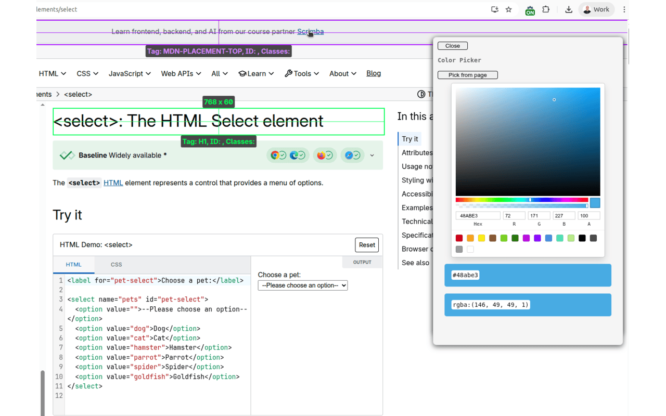666x416 pixels.
Task: Switch to the CSS tab in the demo
Action: pyautogui.click(x=116, y=264)
